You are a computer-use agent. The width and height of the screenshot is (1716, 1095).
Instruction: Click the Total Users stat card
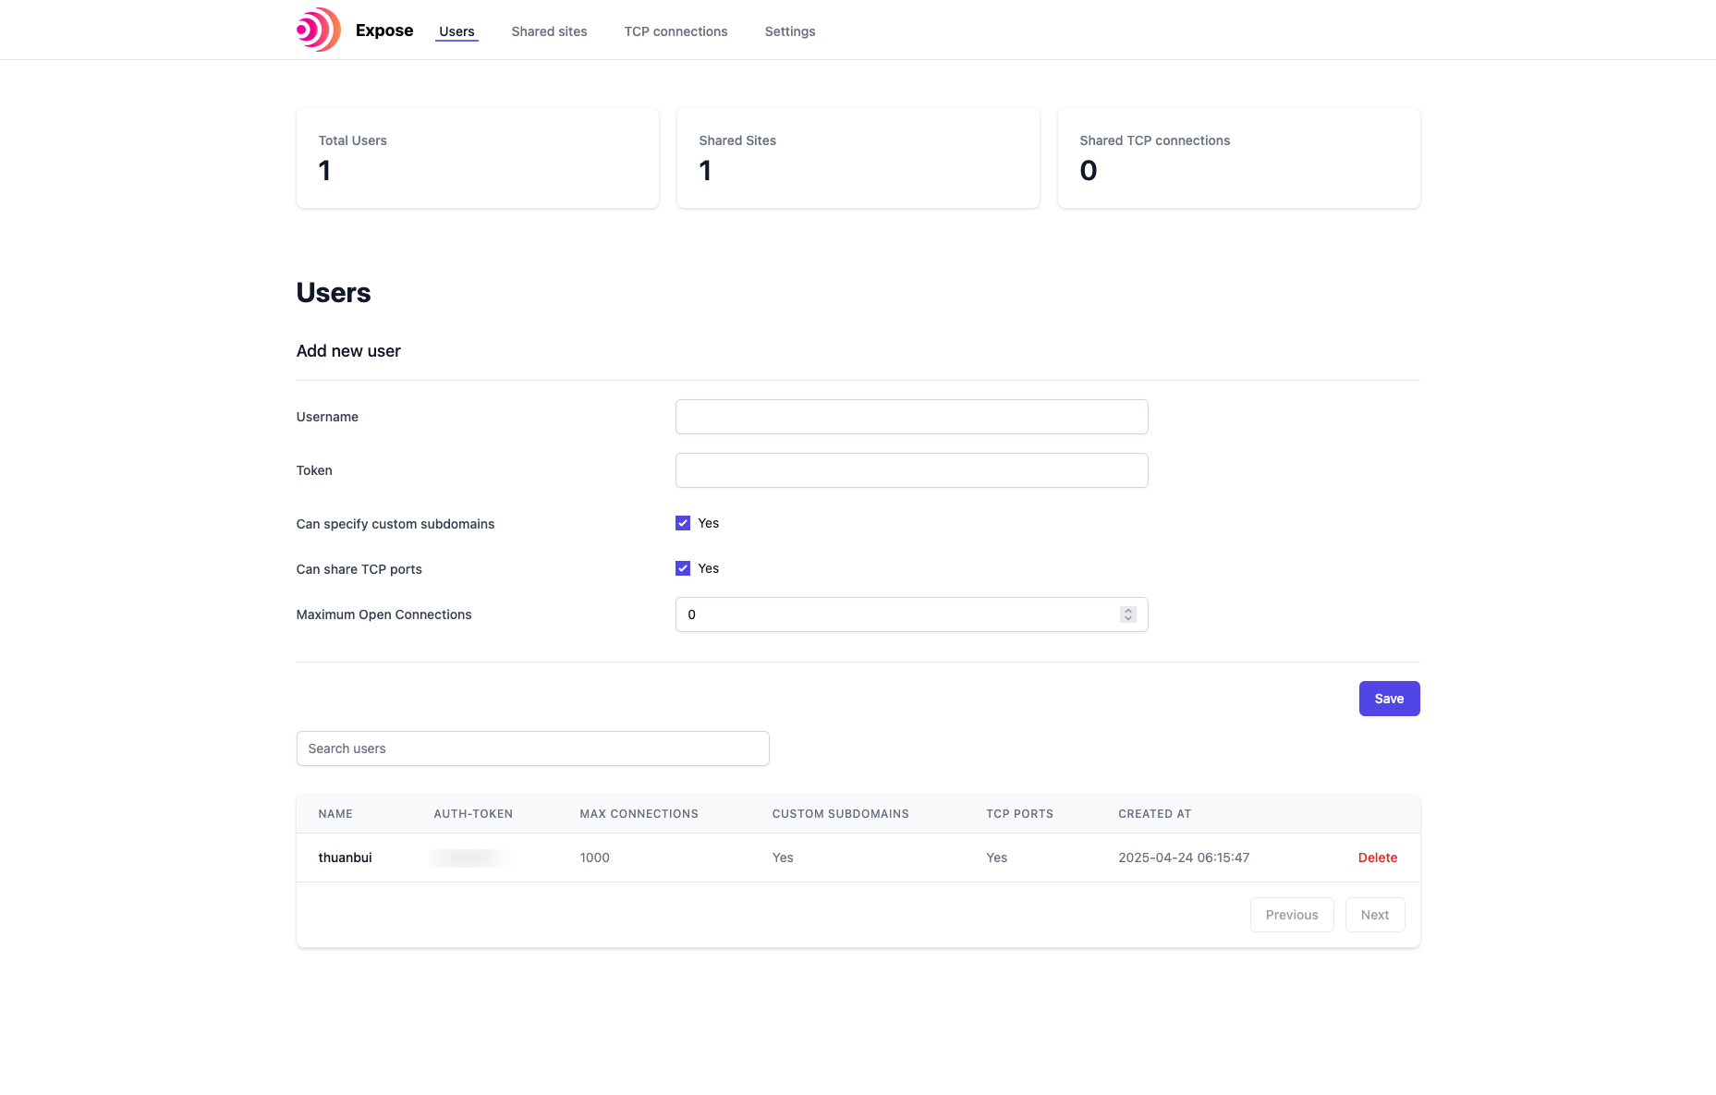pos(477,158)
